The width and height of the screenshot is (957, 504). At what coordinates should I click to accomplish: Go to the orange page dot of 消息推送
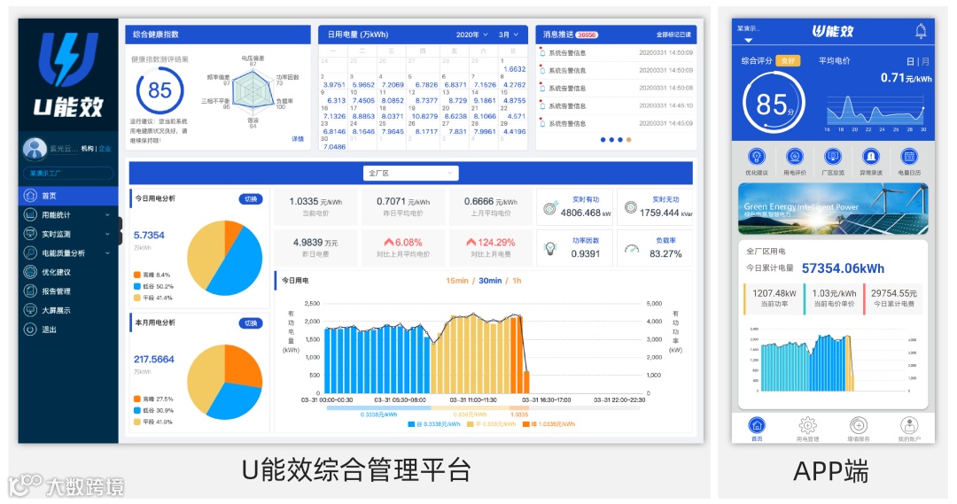(x=628, y=140)
